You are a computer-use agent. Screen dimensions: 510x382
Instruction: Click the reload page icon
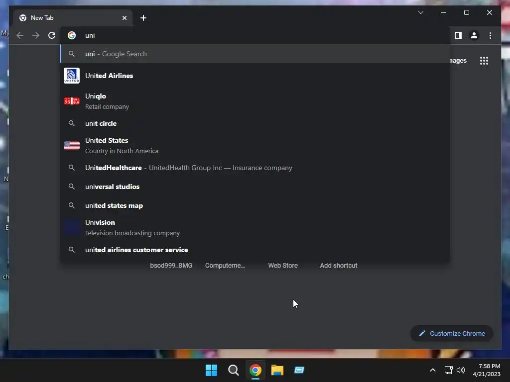pos(52,35)
